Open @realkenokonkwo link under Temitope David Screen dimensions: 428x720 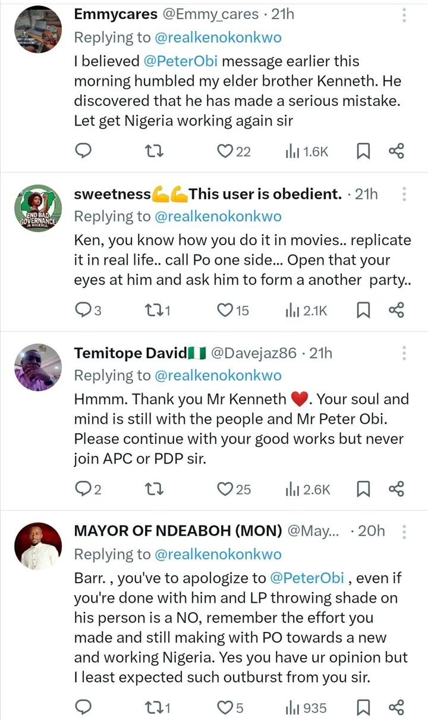point(218,375)
